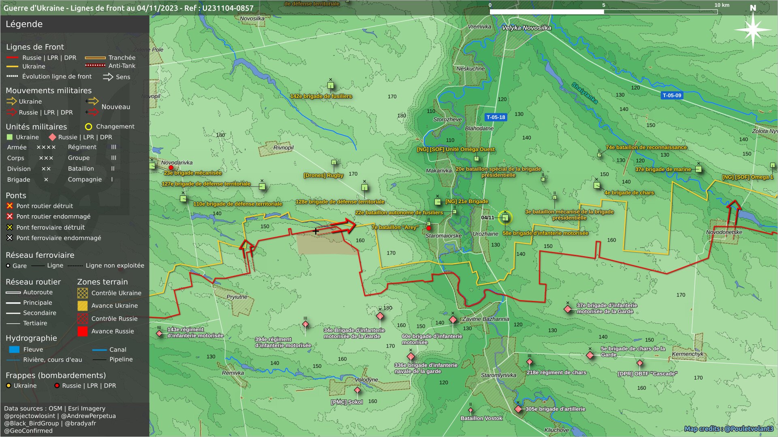This screenshot has height=437, width=778.
Task: Click the 74e bataillon de reconnaissance label
Action: coord(646,147)
